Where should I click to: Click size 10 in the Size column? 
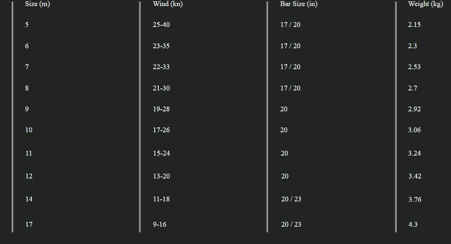coord(29,130)
